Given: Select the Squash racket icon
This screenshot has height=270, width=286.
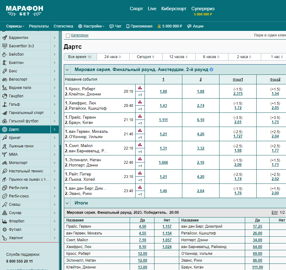Looking at the screenshot, I should (5, 205).
